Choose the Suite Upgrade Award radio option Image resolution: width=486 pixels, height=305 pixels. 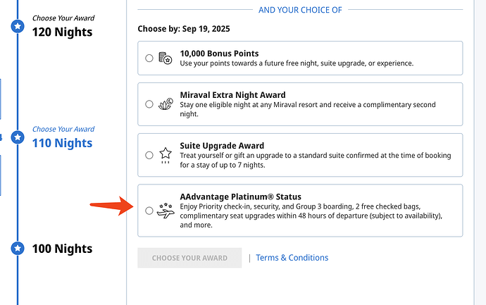coord(149,155)
